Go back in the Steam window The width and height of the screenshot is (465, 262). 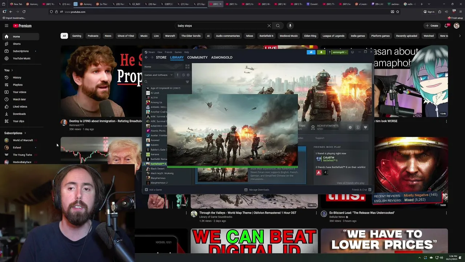click(146, 57)
